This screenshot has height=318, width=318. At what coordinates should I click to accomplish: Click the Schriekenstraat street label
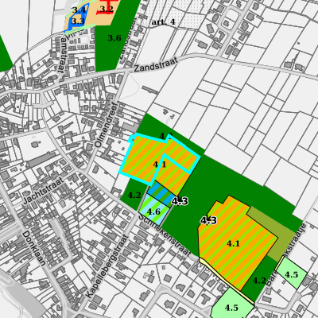point(165,235)
